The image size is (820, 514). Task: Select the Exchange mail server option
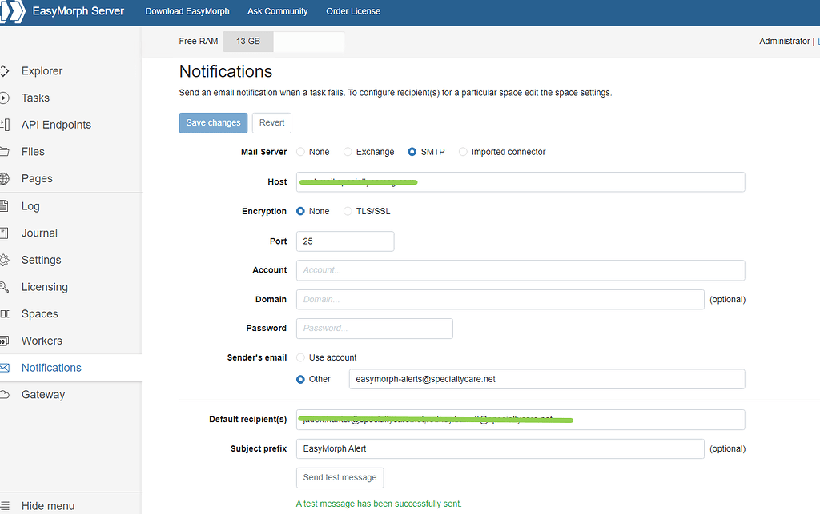coord(348,151)
